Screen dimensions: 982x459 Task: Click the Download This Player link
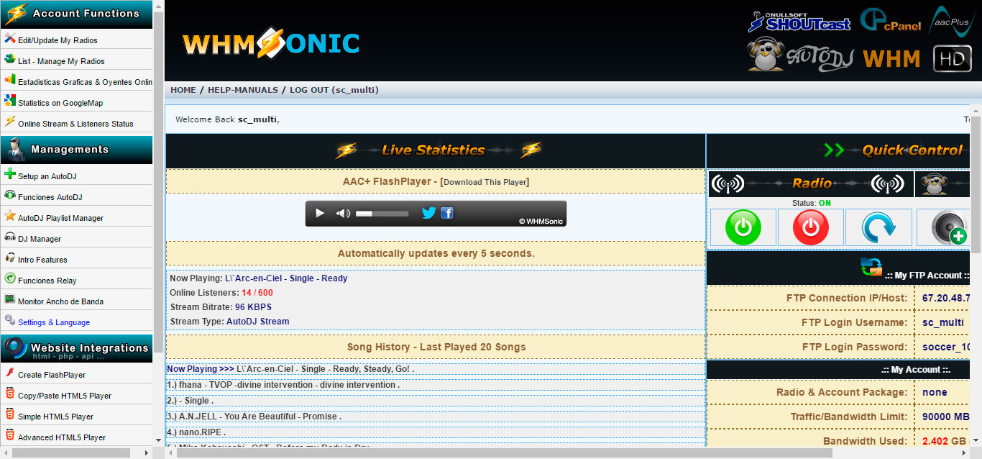coord(486,182)
